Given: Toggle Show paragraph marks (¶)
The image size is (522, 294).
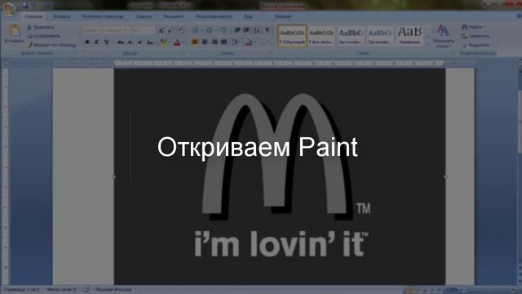Looking at the screenshot, I should point(268,30).
